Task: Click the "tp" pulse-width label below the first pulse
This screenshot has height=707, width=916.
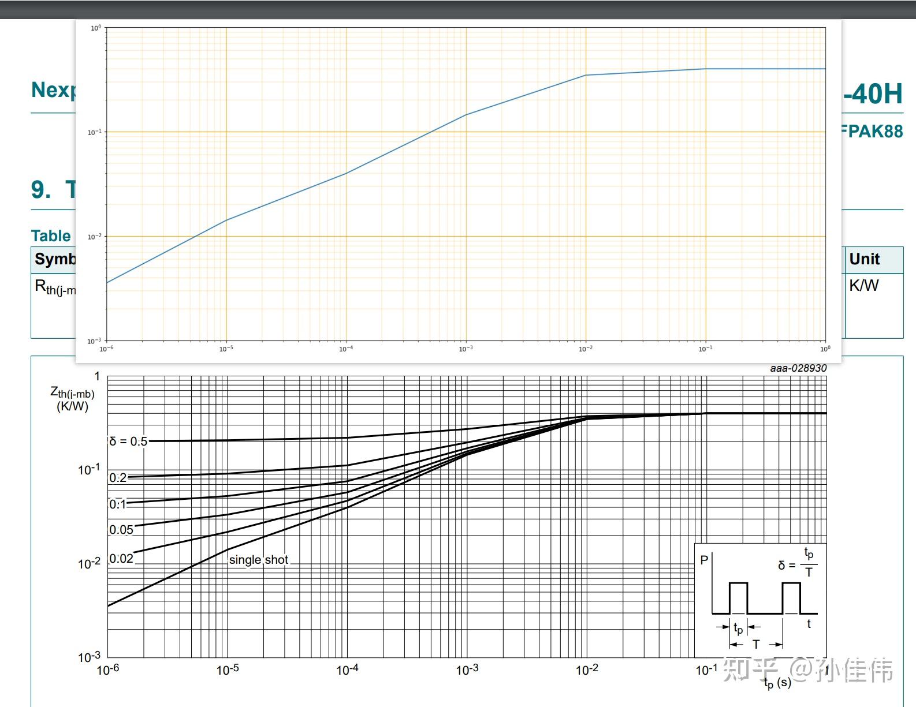Action: (x=738, y=628)
